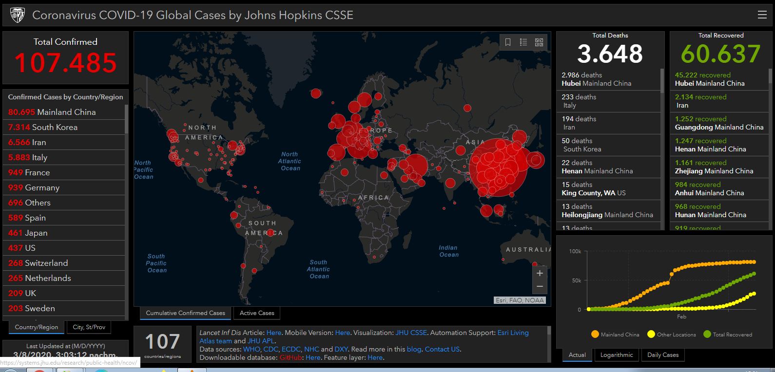Select 209 UK row
The height and width of the screenshot is (372, 775).
(x=64, y=293)
